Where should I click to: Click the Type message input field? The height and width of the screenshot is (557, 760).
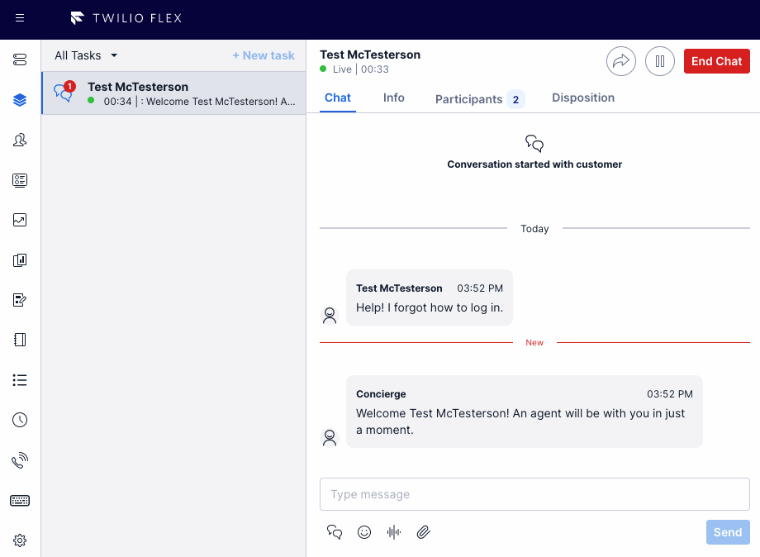(534, 494)
